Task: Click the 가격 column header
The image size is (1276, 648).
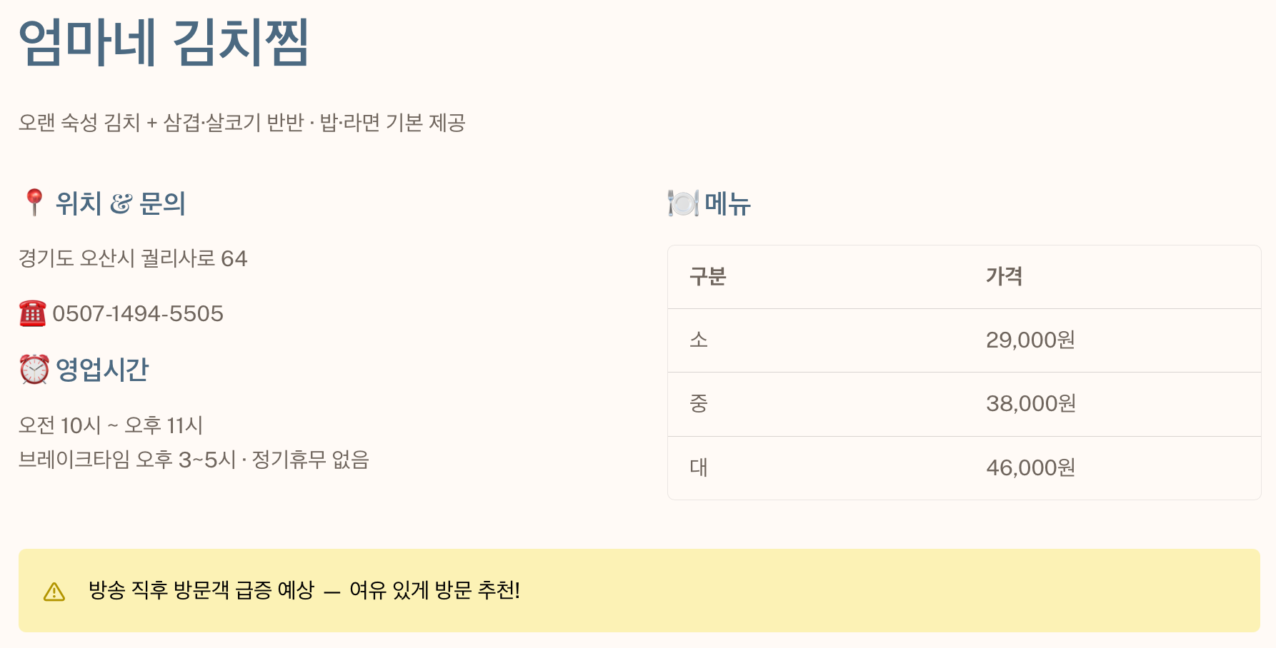Action: coord(1004,277)
